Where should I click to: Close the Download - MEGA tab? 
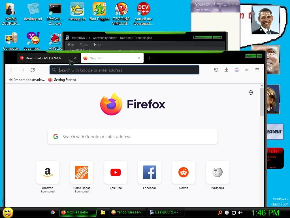[75, 58]
